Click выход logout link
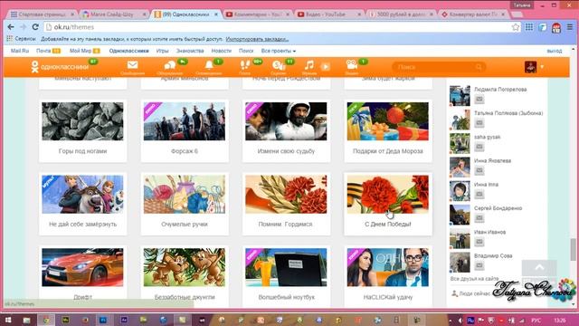Viewport: 579px width, 326px height. (x=555, y=51)
